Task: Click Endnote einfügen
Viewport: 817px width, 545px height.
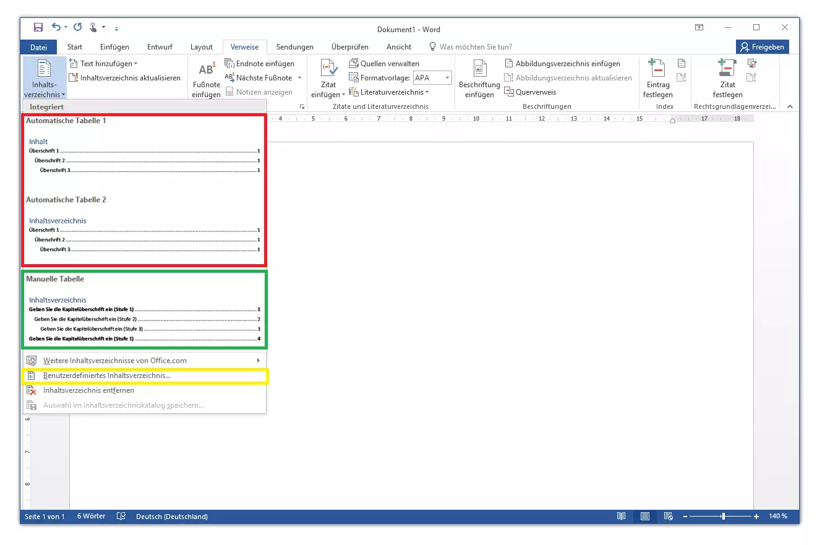Action: point(260,64)
